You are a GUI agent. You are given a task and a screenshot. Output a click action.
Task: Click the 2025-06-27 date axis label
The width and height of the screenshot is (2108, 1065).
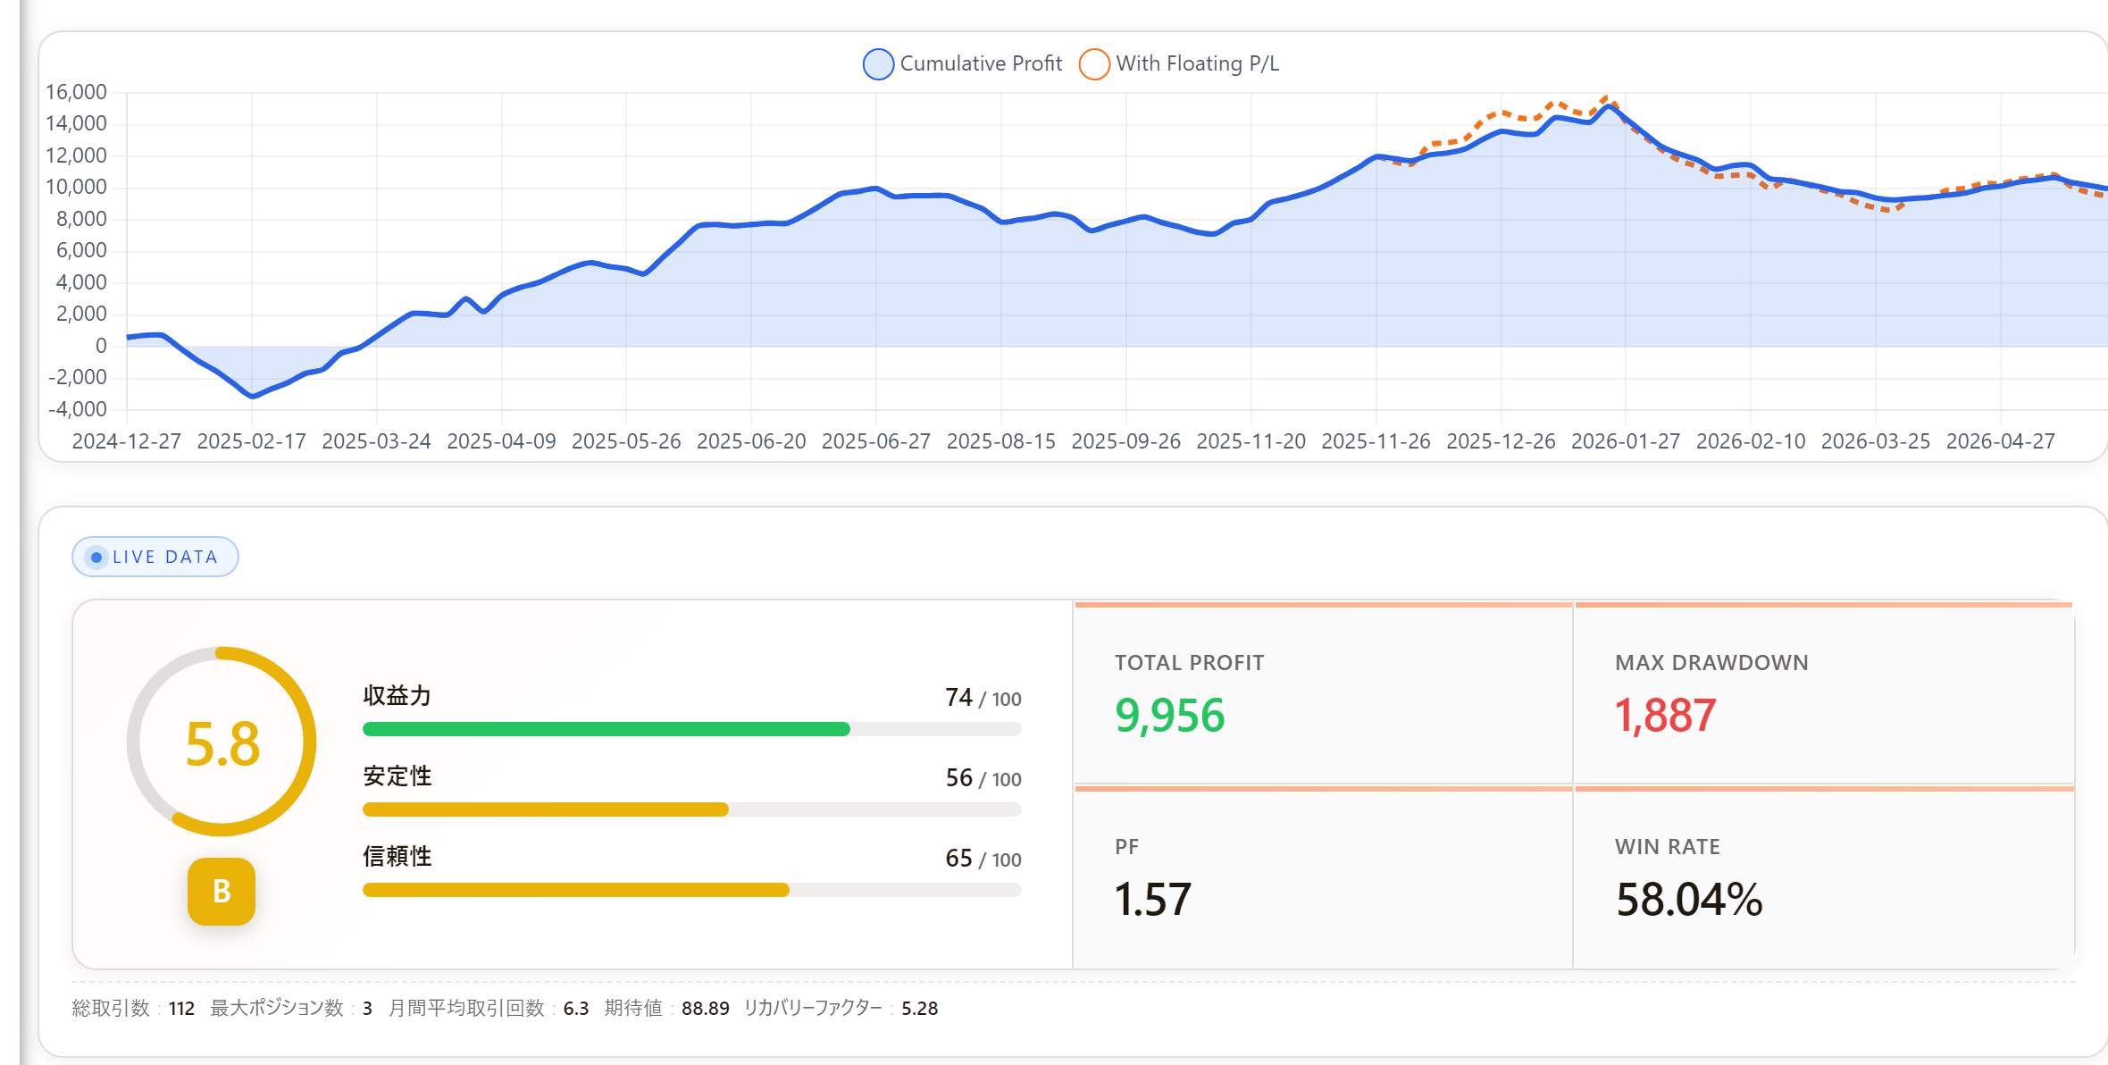(876, 441)
